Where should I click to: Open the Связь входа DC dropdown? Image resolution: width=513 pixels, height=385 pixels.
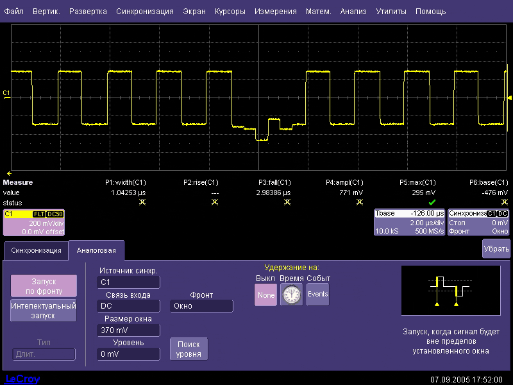tap(129, 306)
